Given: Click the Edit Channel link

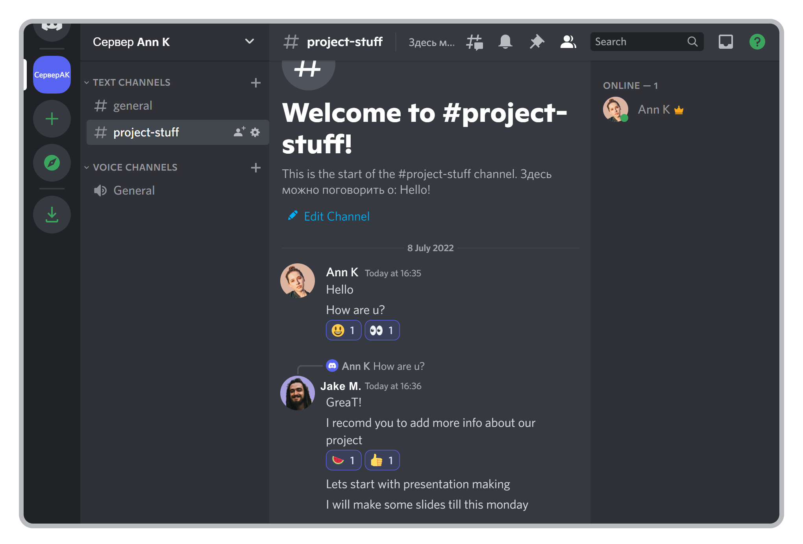Looking at the screenshot, I should pos(336,216).
